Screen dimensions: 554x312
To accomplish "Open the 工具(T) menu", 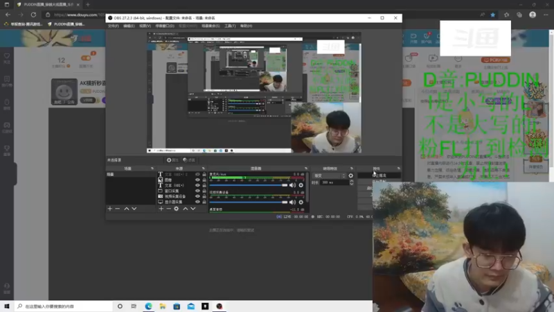I will coord(230,26).
